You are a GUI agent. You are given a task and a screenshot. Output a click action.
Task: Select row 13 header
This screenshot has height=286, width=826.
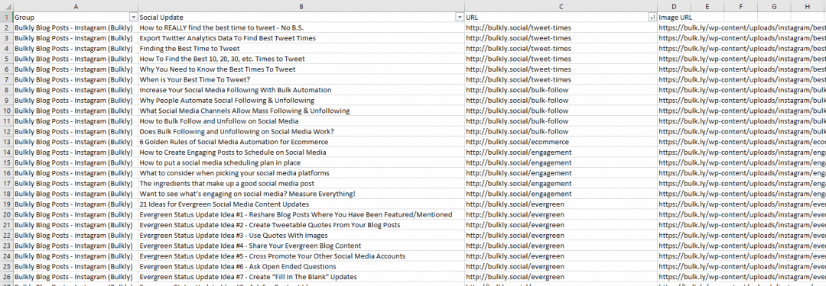[6, 142]
